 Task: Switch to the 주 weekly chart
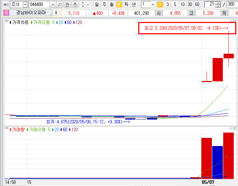pyautogui.click(x=104, y=4)
